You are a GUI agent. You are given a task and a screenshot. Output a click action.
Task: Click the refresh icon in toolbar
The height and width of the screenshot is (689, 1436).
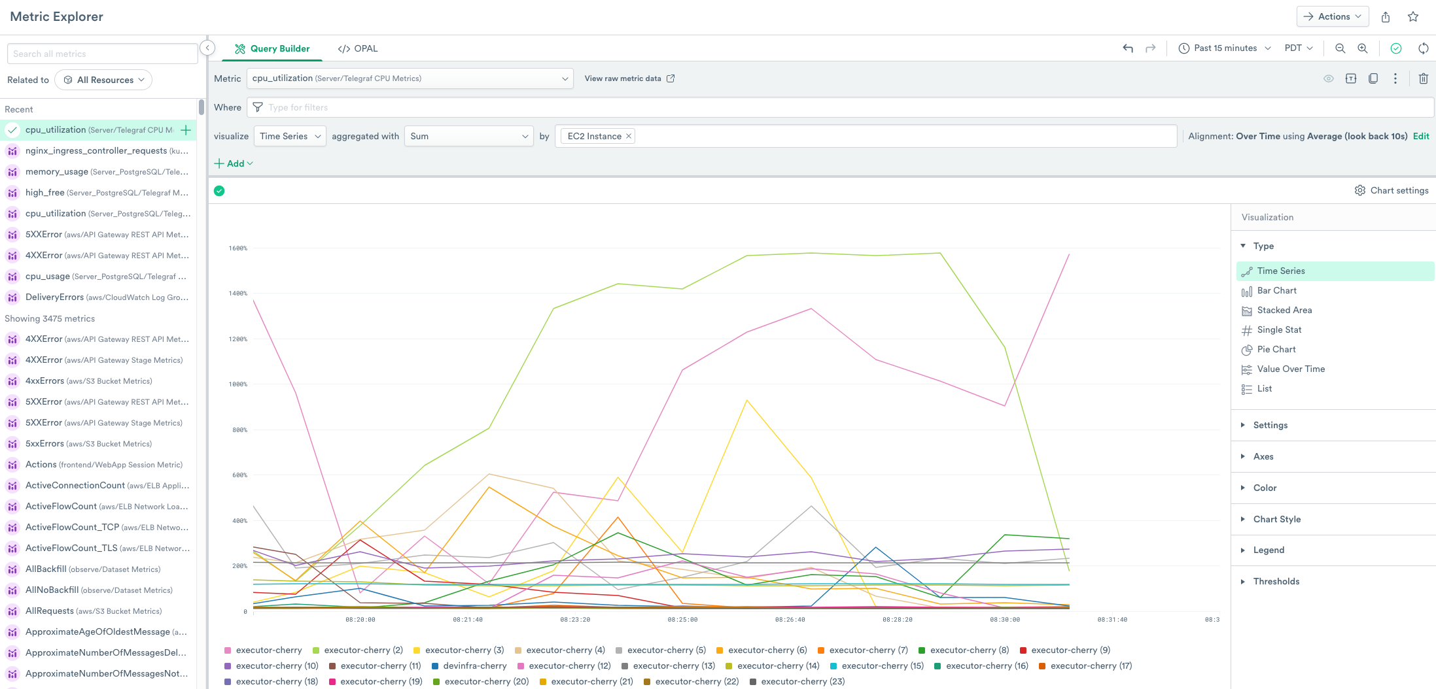pyautogui.click(x=1424, y=48)
